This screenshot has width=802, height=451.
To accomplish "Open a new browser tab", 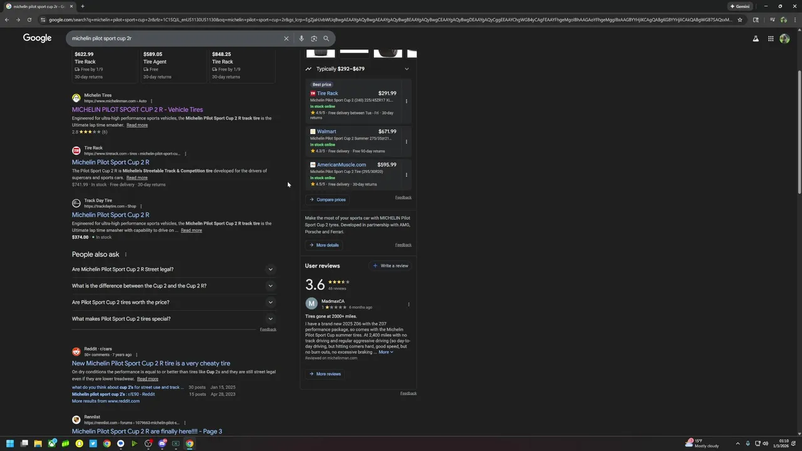I will click(82, 6).
